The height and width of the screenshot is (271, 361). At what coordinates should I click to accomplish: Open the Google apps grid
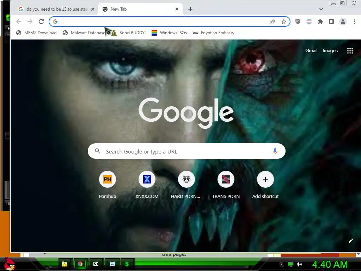[350, 51]
